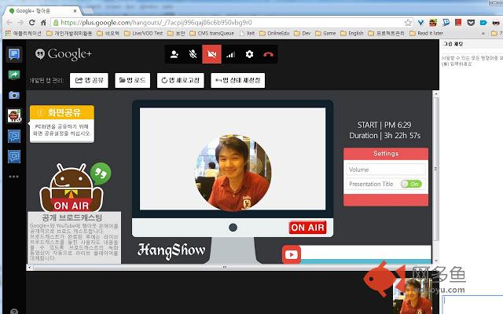Click the app load button
The width and height of the screenshot is (503, 314).
[133, 80]
